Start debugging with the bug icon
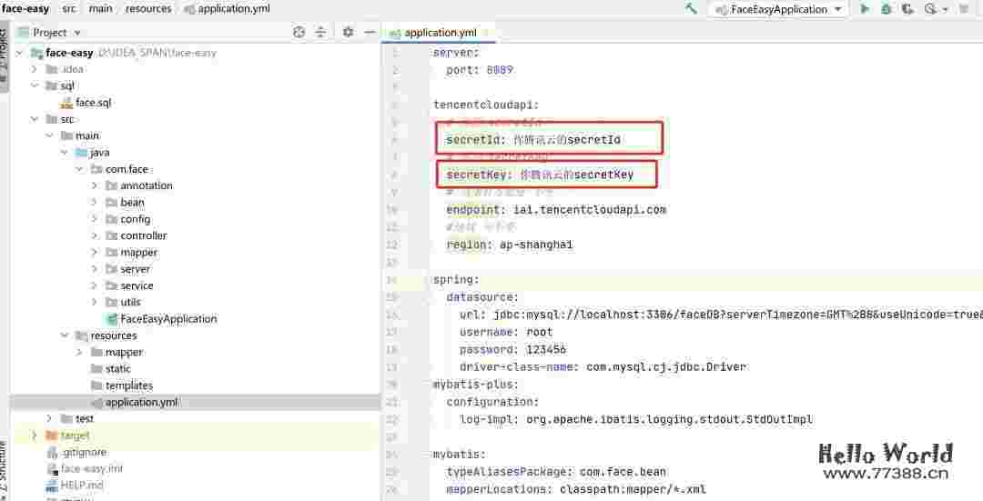Screen dimensions: 983x501 point(886,9)
